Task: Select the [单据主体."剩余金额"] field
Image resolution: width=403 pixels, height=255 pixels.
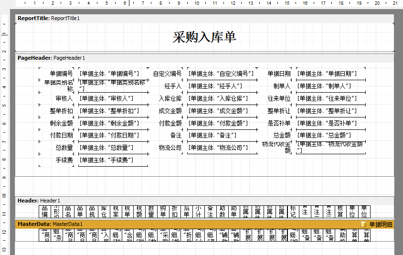Action: (113, 123)
